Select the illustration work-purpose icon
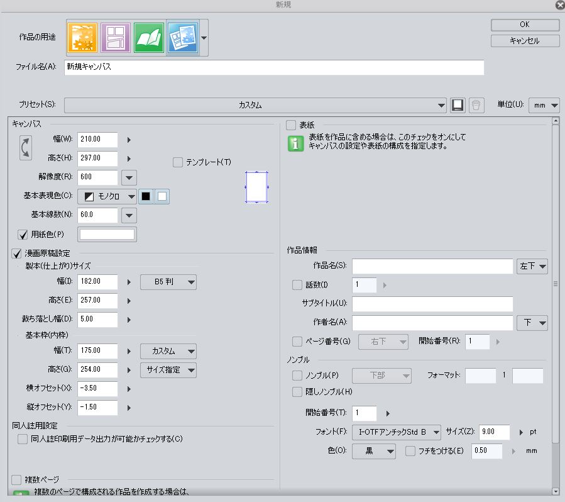 (x=82, y=38)
